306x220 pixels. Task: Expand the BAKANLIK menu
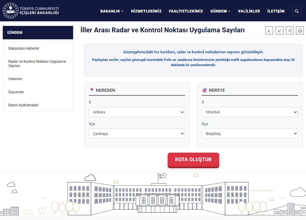(112, 11)
